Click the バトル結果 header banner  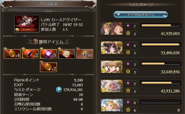tap(48, 4)
